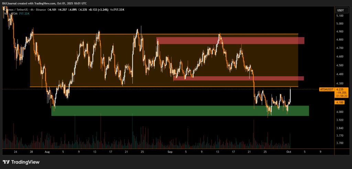Click the green support zone rectangle
Screen dimensions: 352x169
[x=180, y=111]
